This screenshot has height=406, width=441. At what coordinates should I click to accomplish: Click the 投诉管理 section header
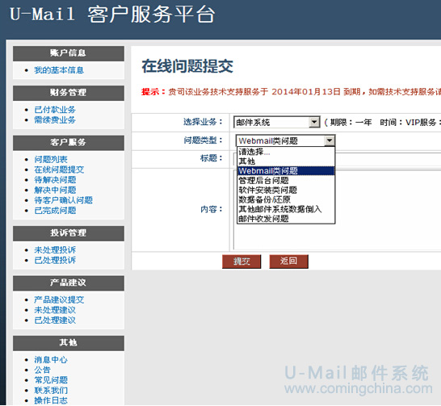[69, 233]
